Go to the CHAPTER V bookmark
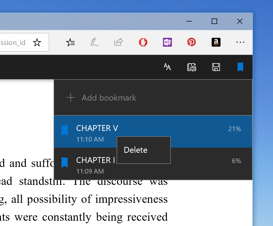The width and height of the screenshot is (273, 226). click(97, 128)
